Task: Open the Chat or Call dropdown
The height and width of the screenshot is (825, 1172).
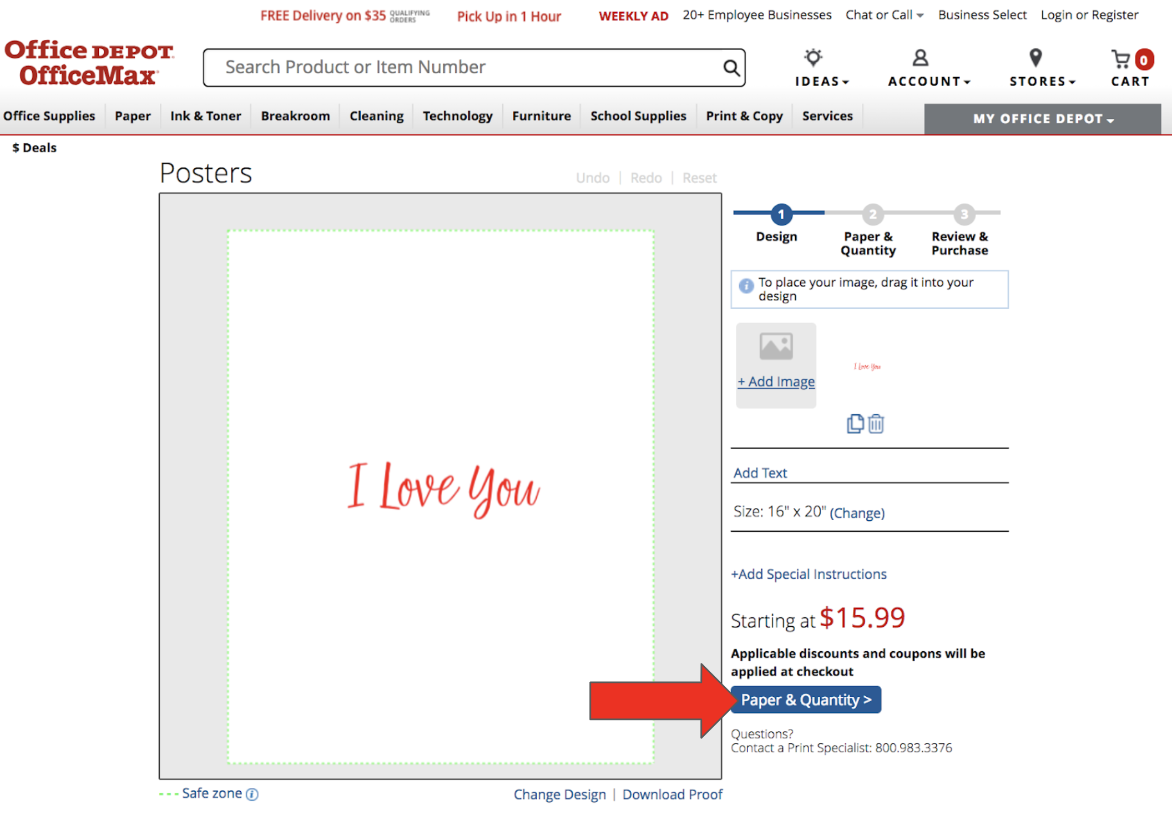Action: tap(884, 15)
